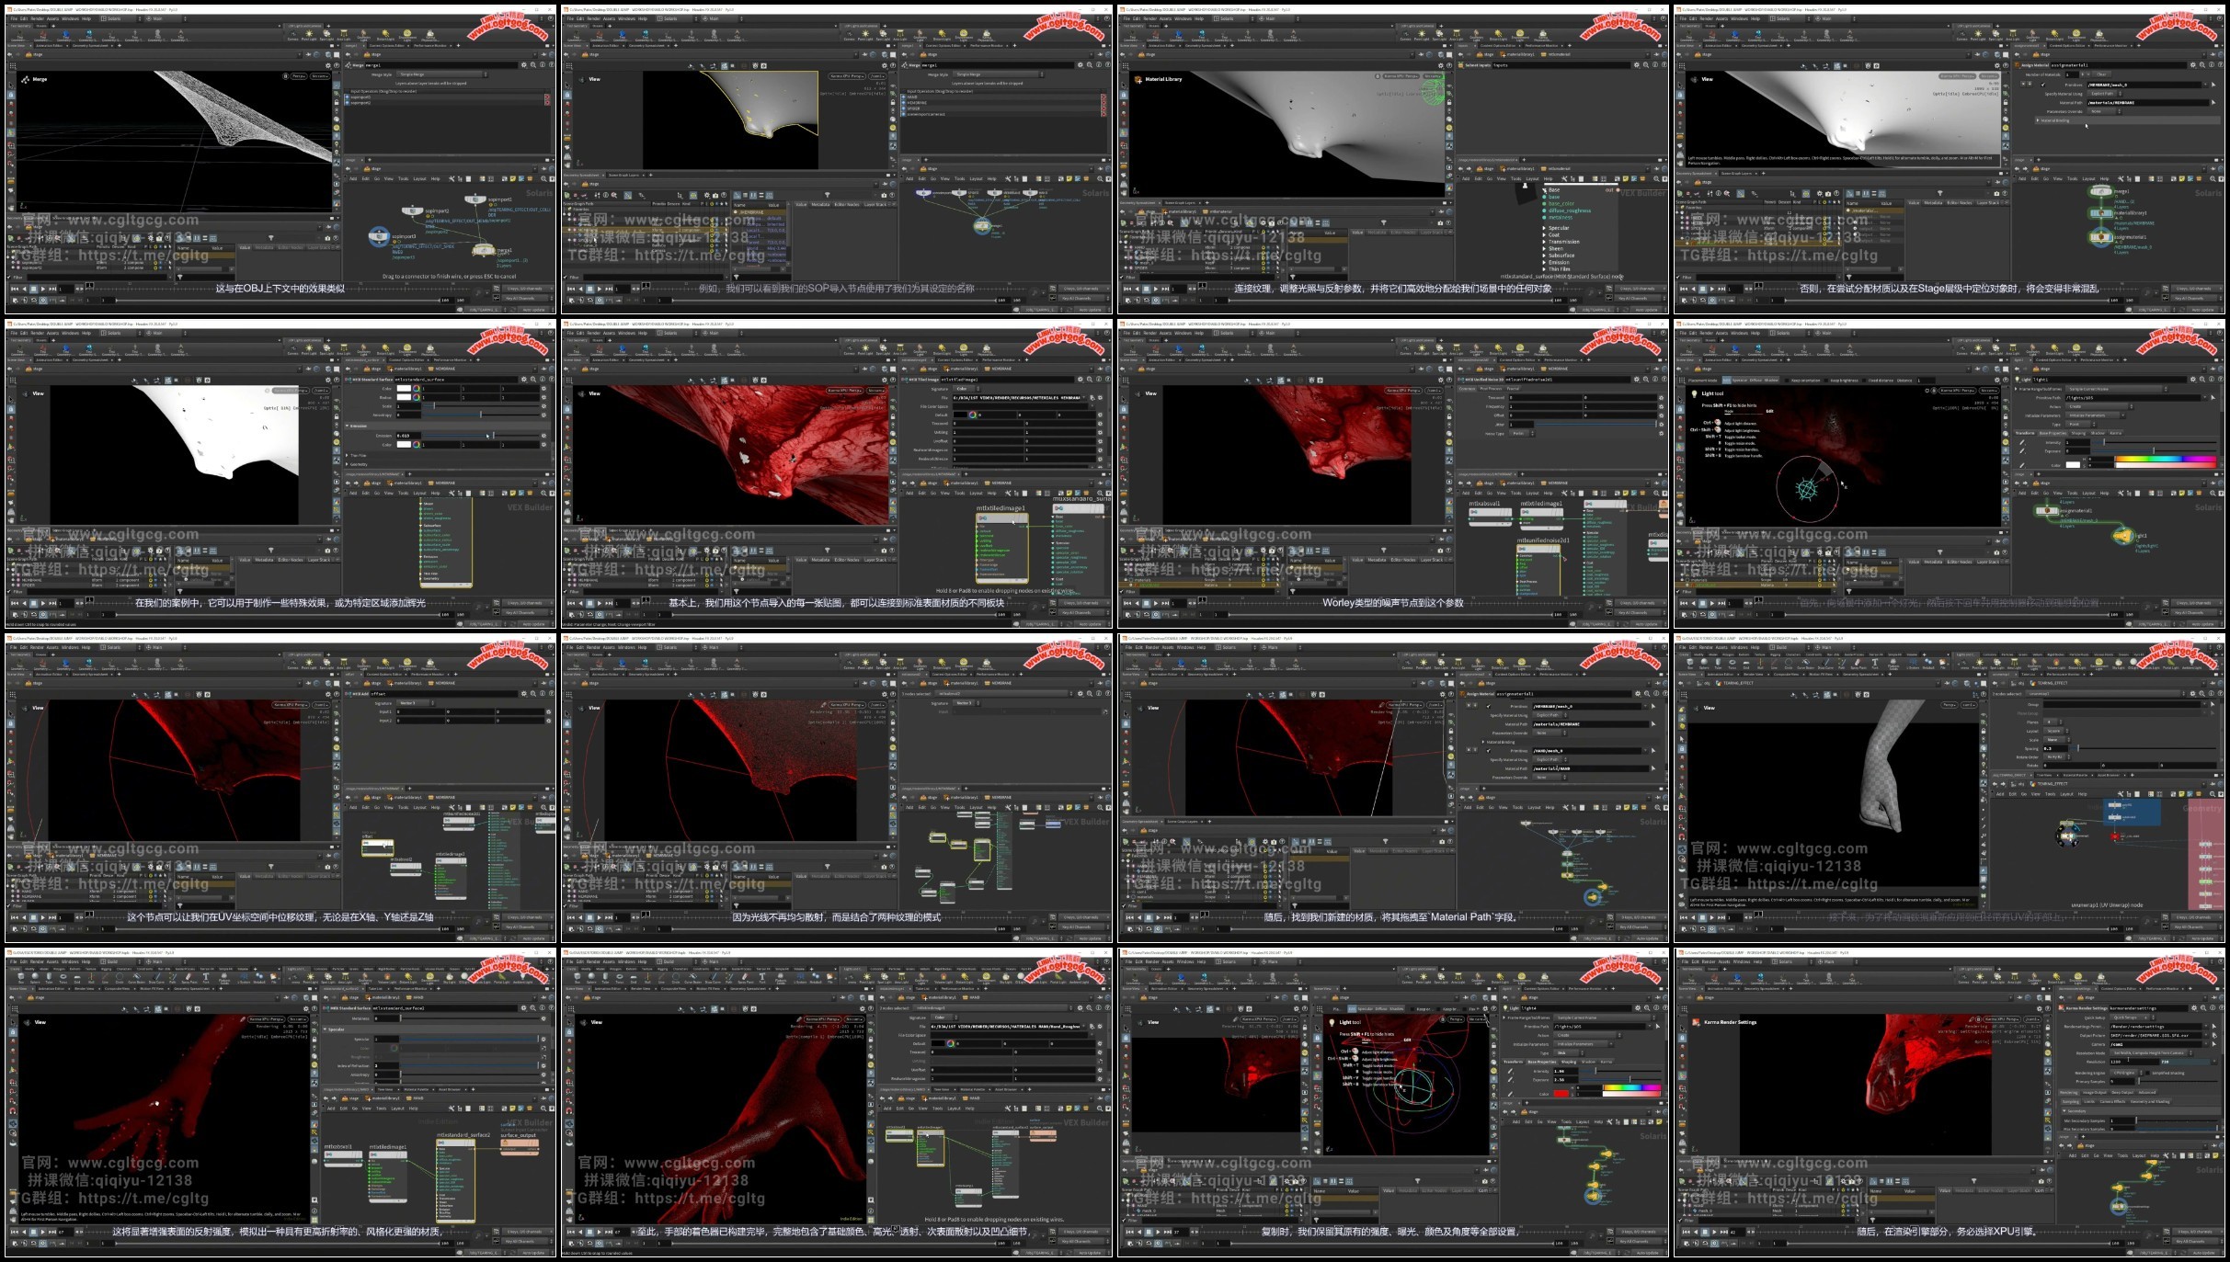This screenshot has width=2230, height=1262.
Task: Switch to Shaping tab in light1 parameters
Action: 2078,433
